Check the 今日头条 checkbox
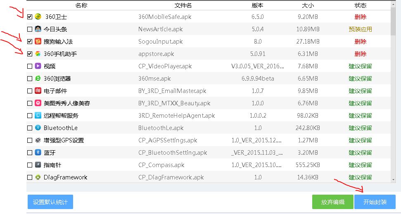Screen dimensions: 401x214 pos(30,29)
